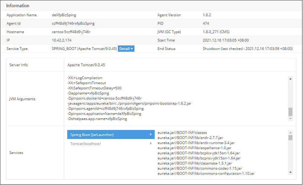The width and height of the screenshot is (303, 185).
Task: Click JVM Arguments scrollbar up arrow
Action: pyautogui.click(x=290, y=79)
